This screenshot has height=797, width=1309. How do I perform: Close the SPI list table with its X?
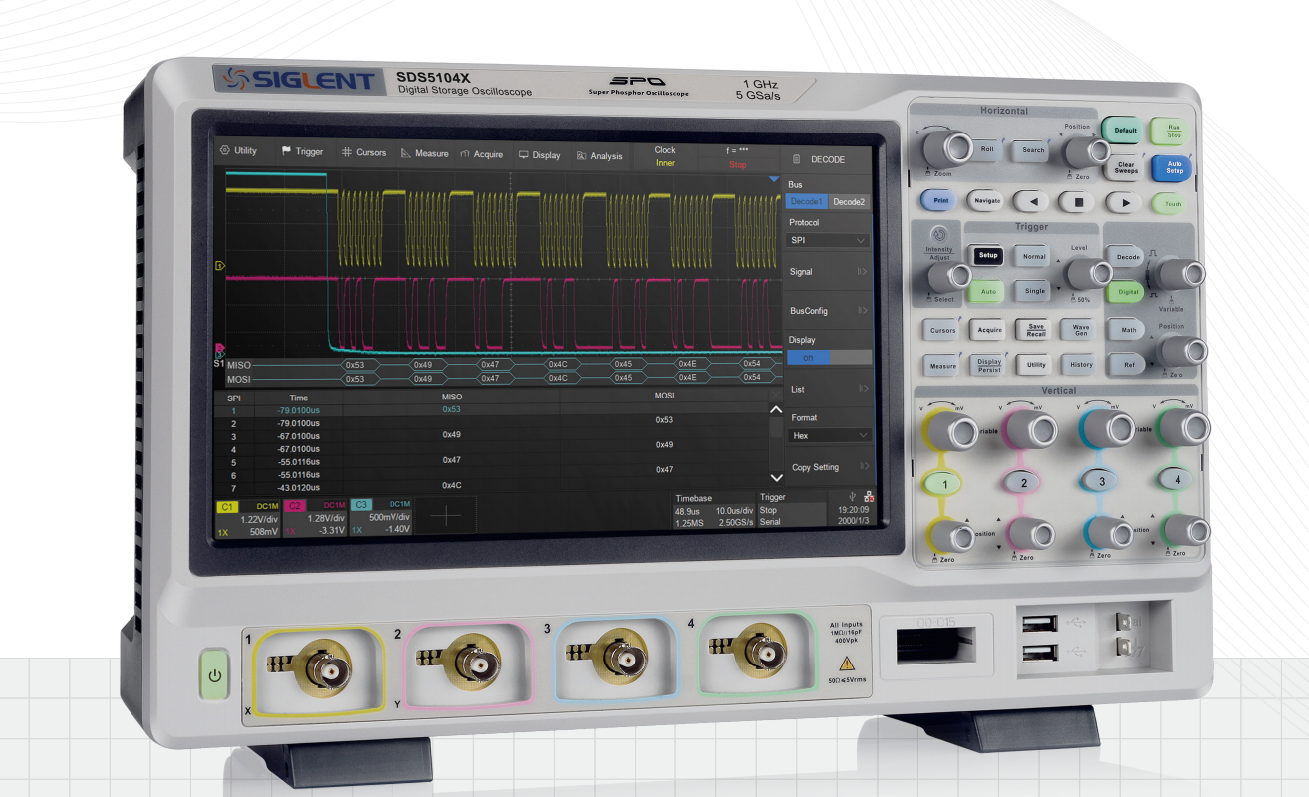pyautogui.click(x=776, y=396)
